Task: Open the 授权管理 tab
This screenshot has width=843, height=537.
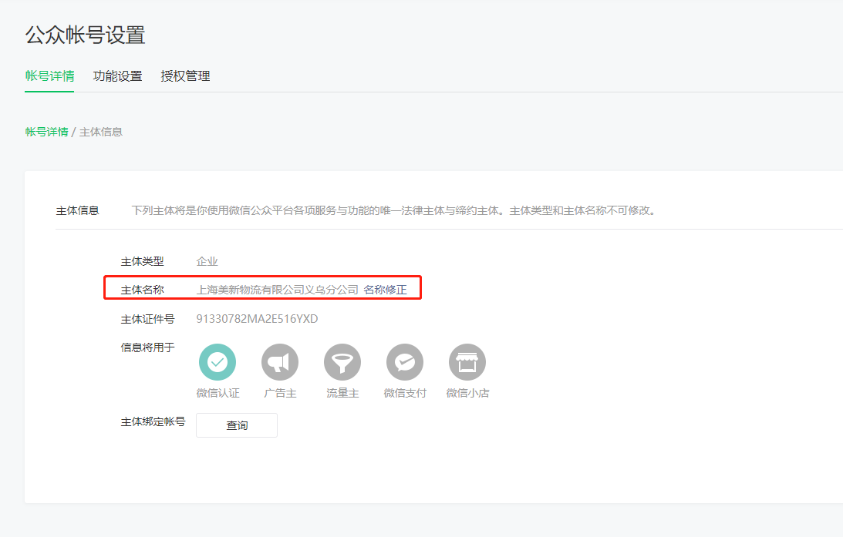Action: tap(185, 76)
